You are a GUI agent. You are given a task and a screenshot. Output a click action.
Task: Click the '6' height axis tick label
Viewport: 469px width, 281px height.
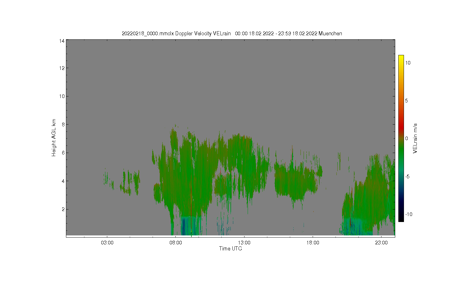[x=63, y=153]
